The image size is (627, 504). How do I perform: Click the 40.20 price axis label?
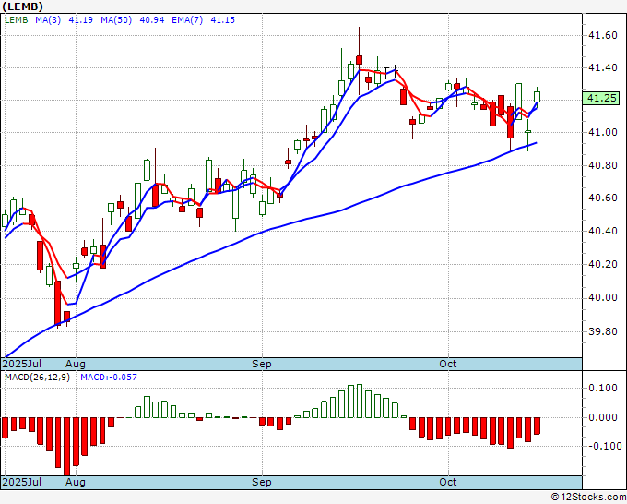[x=603, y=264]
